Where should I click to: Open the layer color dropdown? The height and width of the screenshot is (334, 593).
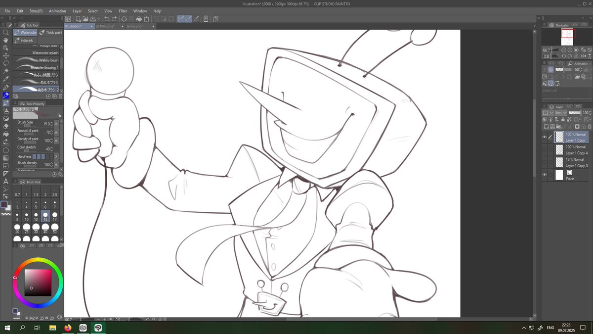548,113
